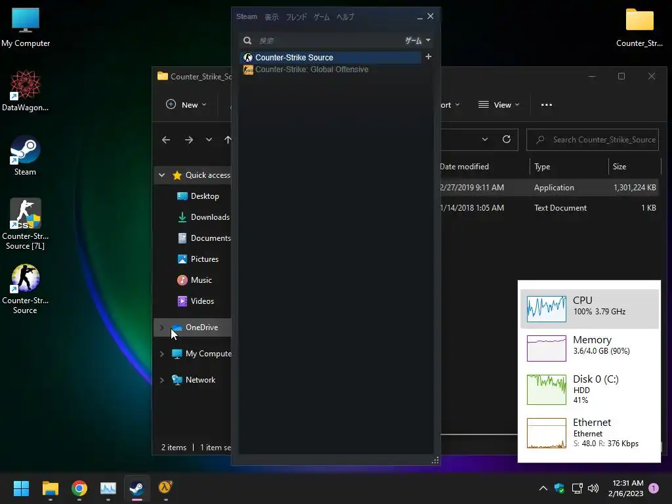
Task: Go back in File Explorer
Action: 166,140
